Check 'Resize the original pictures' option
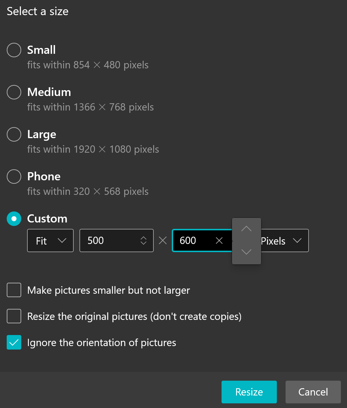Viewport: 347px width, 408px height. [14, 316]
